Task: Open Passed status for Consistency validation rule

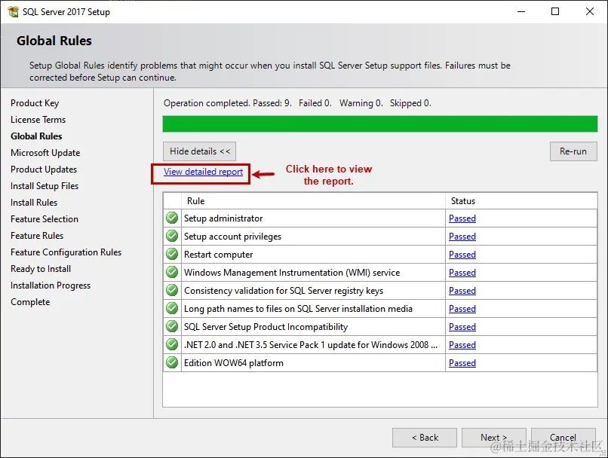Action: coord(462,291)
